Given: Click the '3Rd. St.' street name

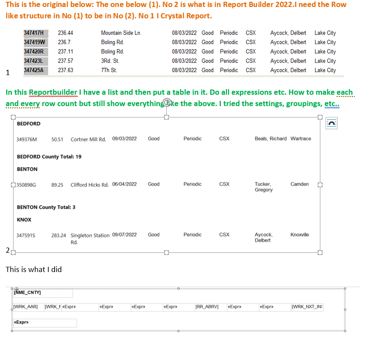Looking at the screenshot, I should tap(110, 61).
